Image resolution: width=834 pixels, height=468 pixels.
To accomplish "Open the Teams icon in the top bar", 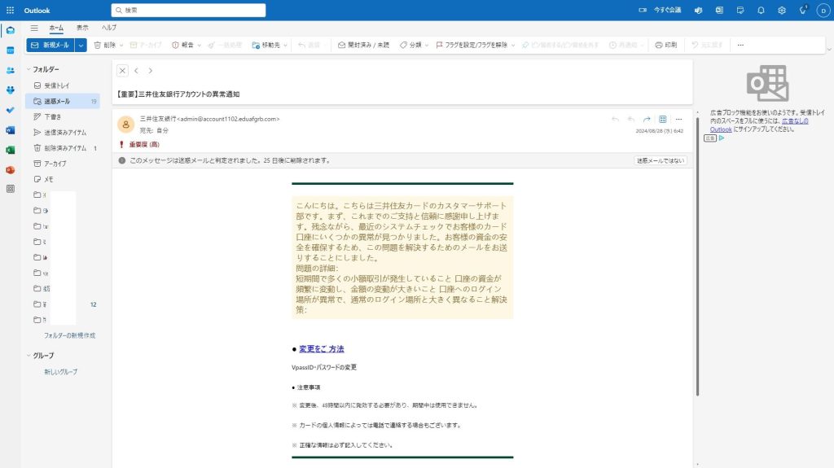I will pyautogui.click(x=698, y=10).
